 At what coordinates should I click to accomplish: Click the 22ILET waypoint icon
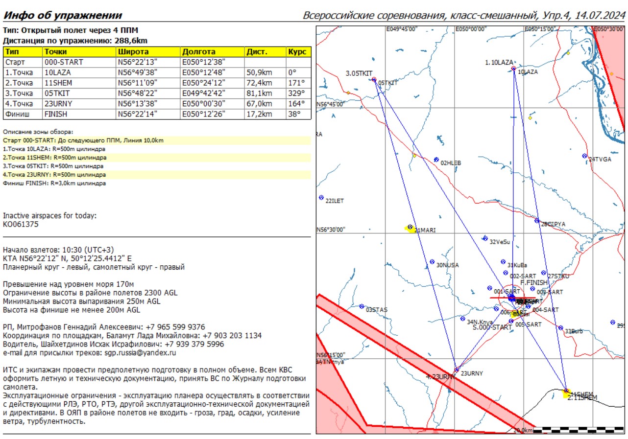(x=321, y=198)
